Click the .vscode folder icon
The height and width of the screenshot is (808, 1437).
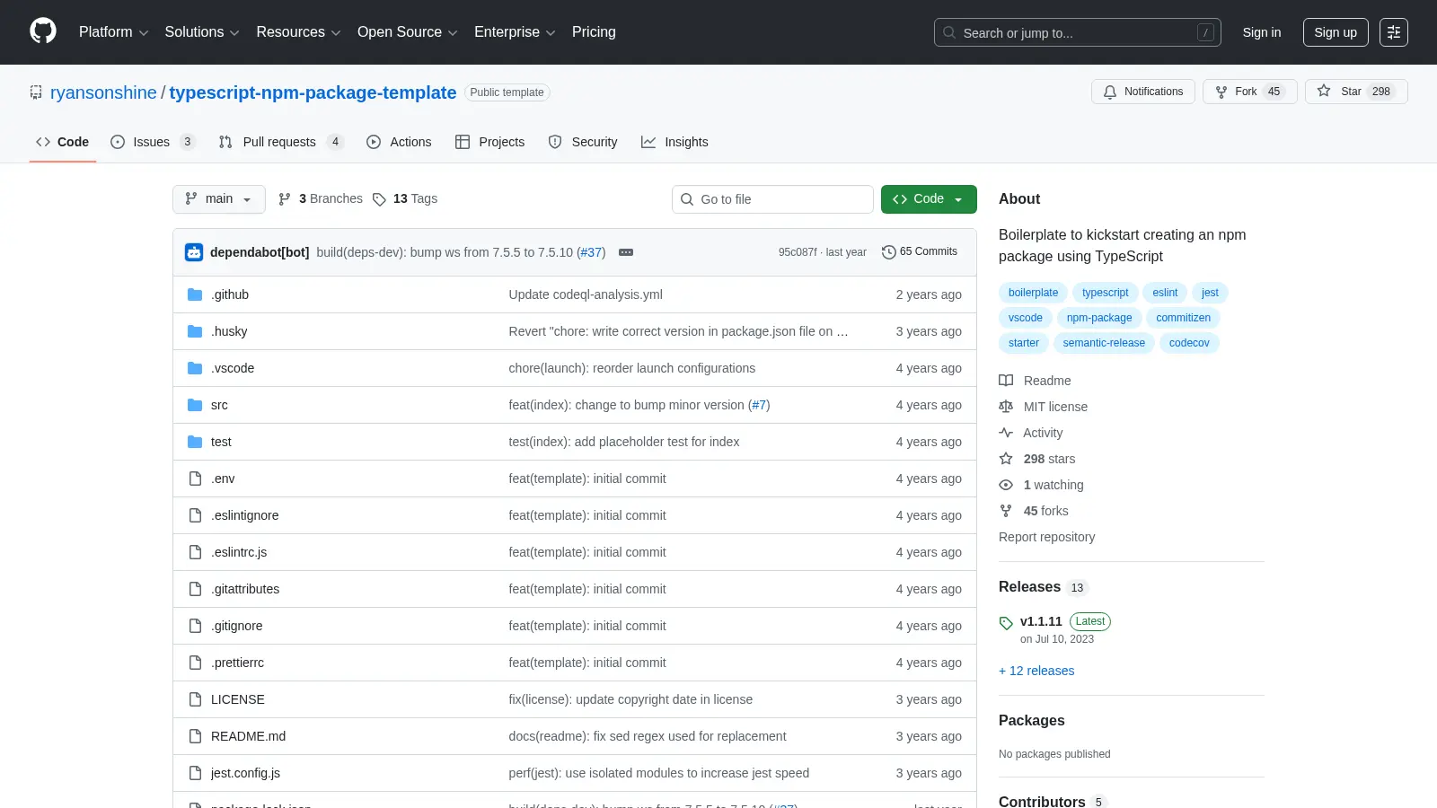click(x=195, y=368)
